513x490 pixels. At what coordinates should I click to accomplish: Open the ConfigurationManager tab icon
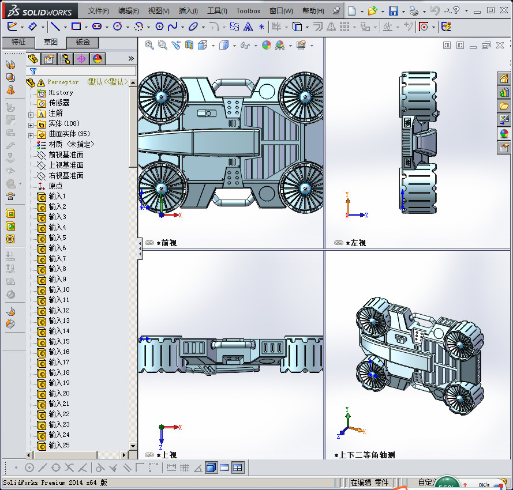65,59
